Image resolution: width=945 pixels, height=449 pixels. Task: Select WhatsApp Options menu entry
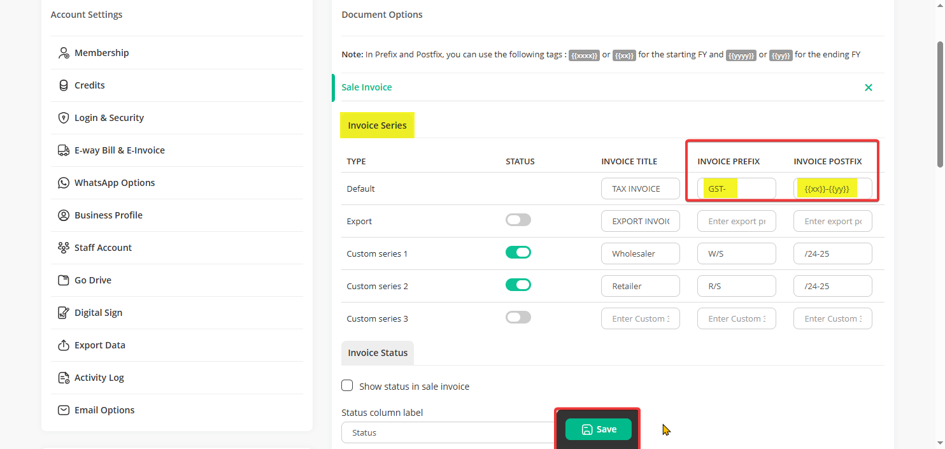coord(177,183)
